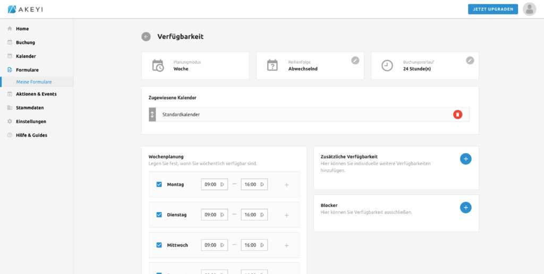
Task: Select the Meine Formulare link
Action: click(x=34, y=82)
